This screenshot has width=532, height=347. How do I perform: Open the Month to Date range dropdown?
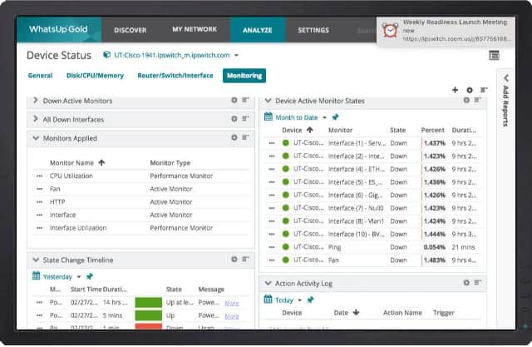(324, 117)
